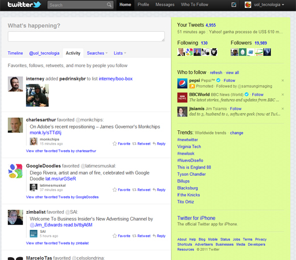Open the uol_tecnologia account dropdown
Image resolution: width=296 pixels, height=260 pixels.
(x=269, y=5)
